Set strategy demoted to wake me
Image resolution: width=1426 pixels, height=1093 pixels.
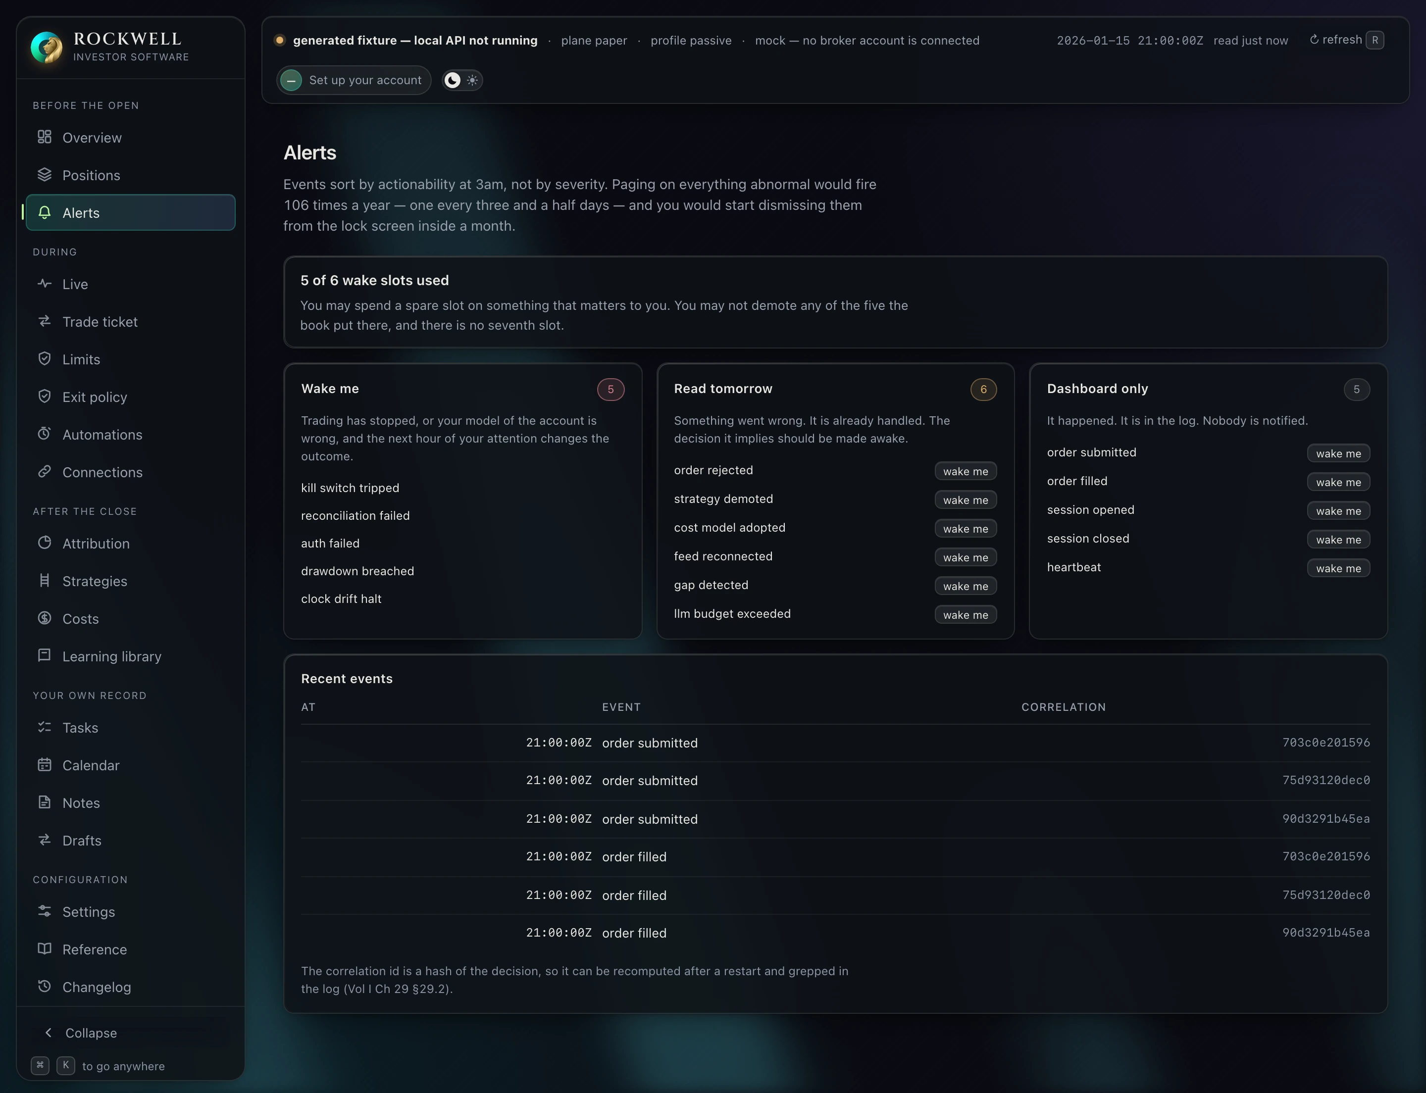pyautogui.click(x=965, y=499)
